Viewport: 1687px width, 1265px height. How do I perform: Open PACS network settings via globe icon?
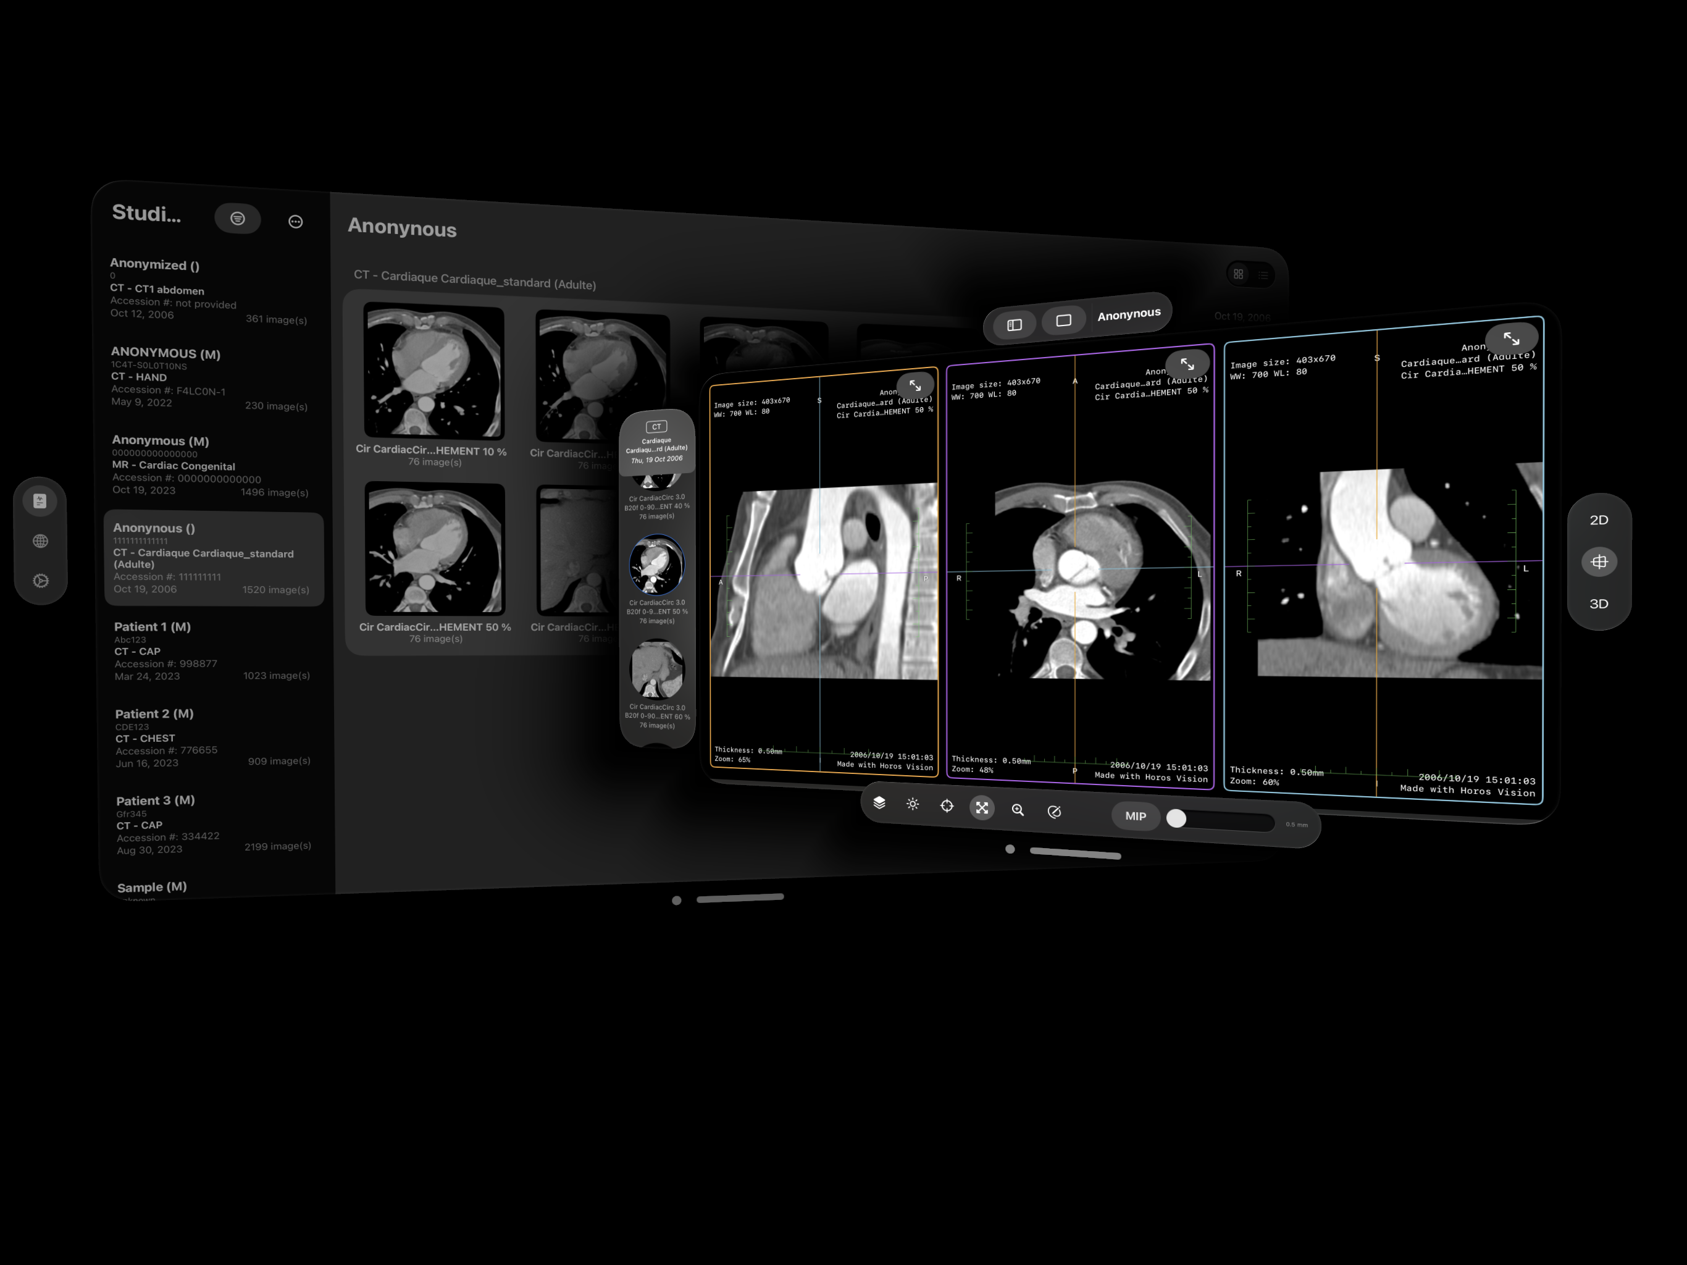click(x=40, y=540)
